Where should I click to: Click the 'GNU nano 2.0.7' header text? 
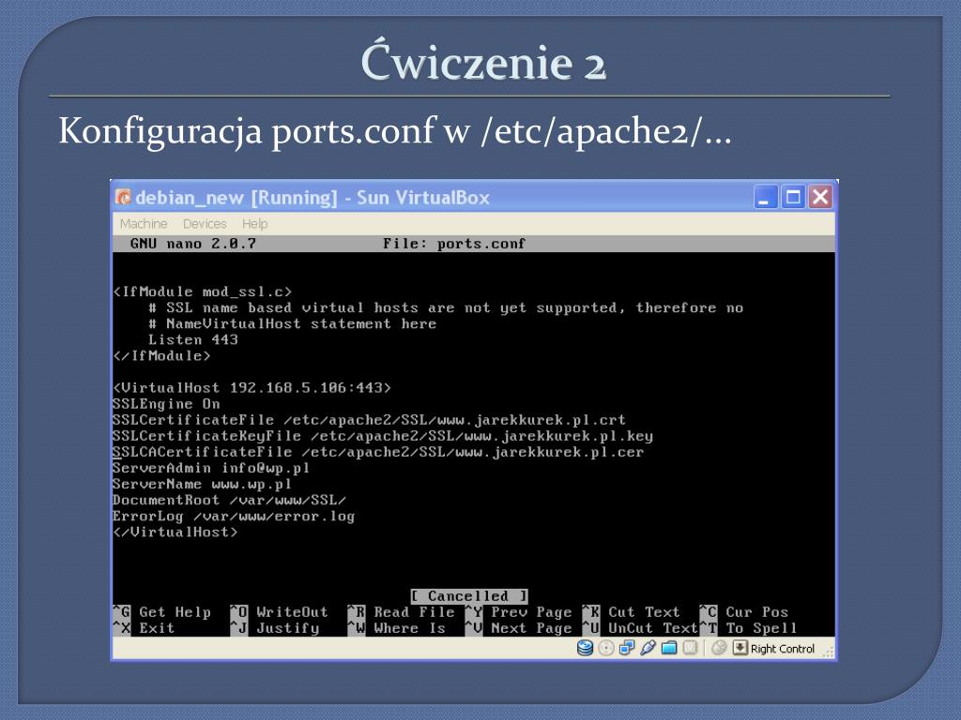(x=193, y=244)
